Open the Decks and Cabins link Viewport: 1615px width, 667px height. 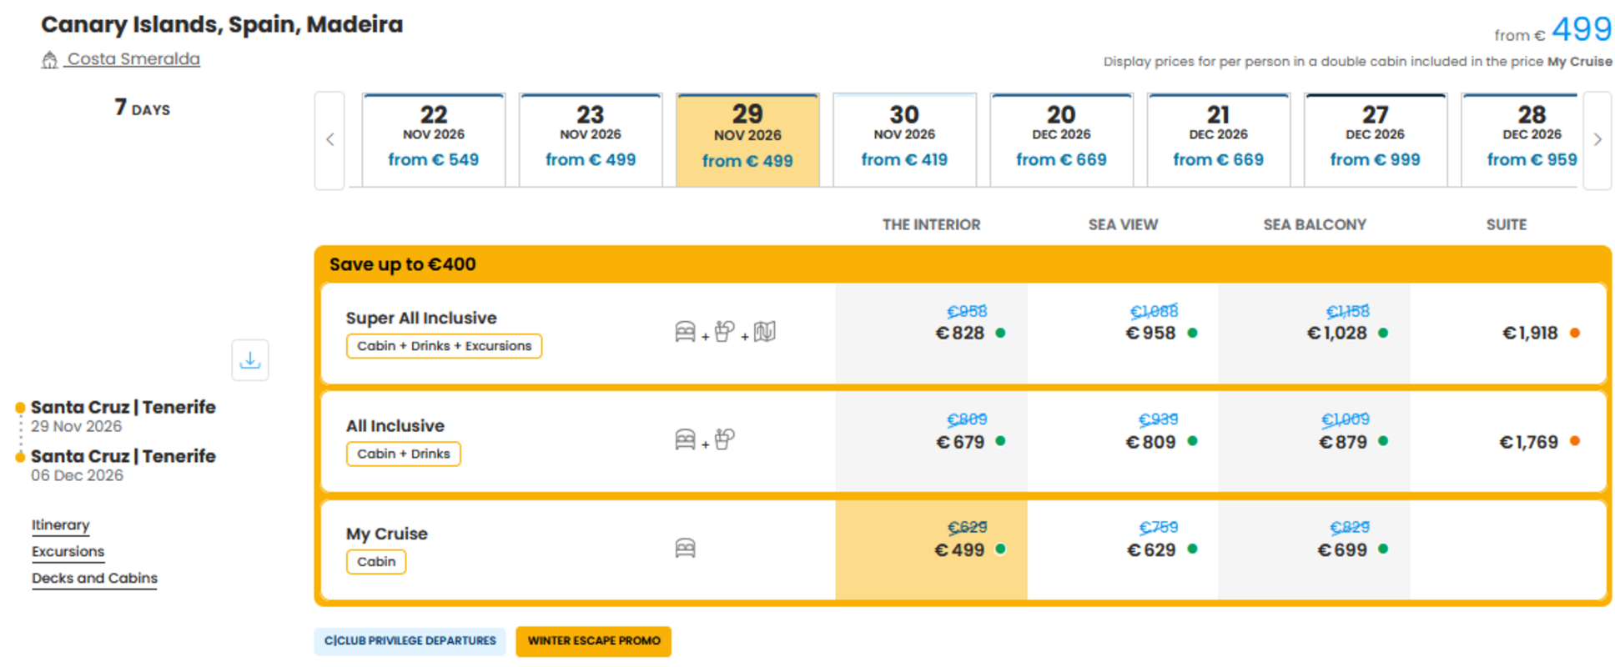[94, 578]
